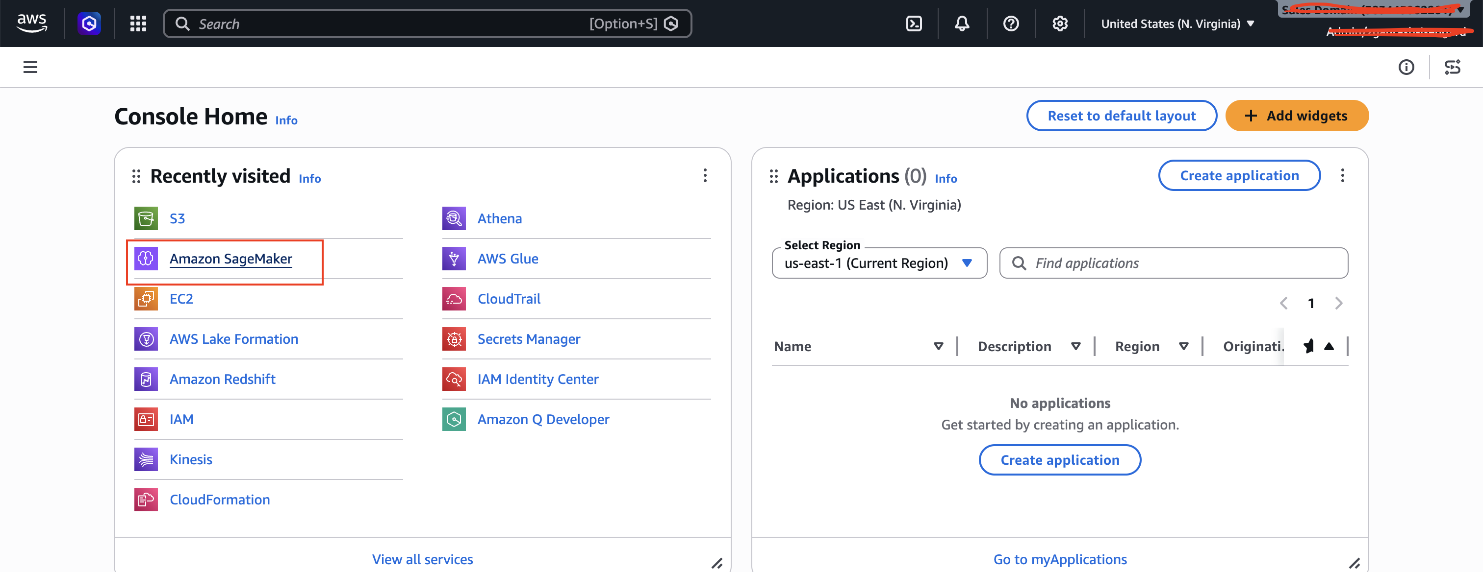Click the Amazon Q Developer icon
The height and width of the screenshot is (572, 1483).
pos(454,420)
